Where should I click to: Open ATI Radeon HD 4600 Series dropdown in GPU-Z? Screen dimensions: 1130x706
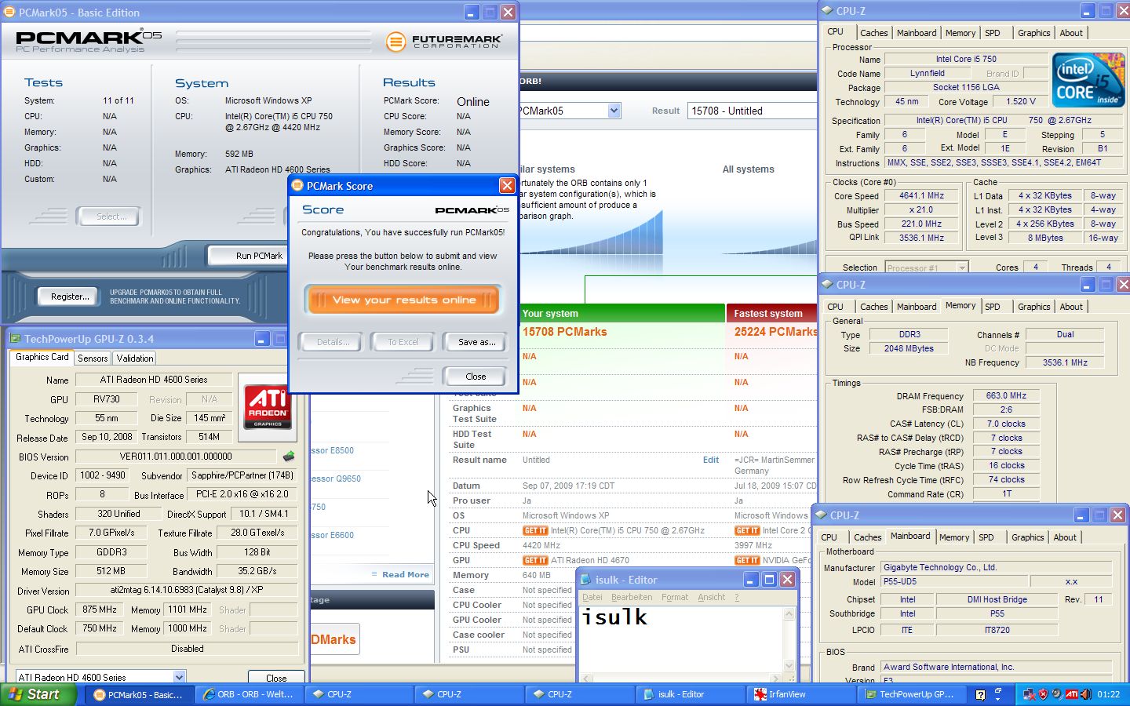[x=179, y=677]
